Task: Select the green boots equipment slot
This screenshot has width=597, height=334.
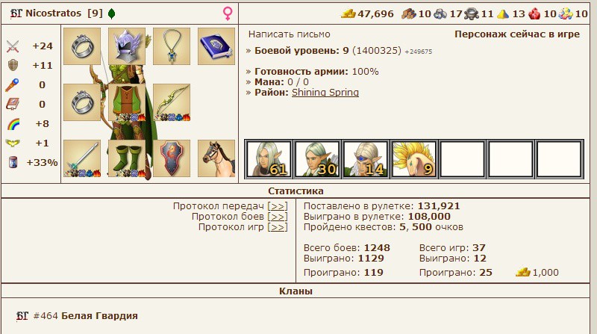Action: coord(127,158)
